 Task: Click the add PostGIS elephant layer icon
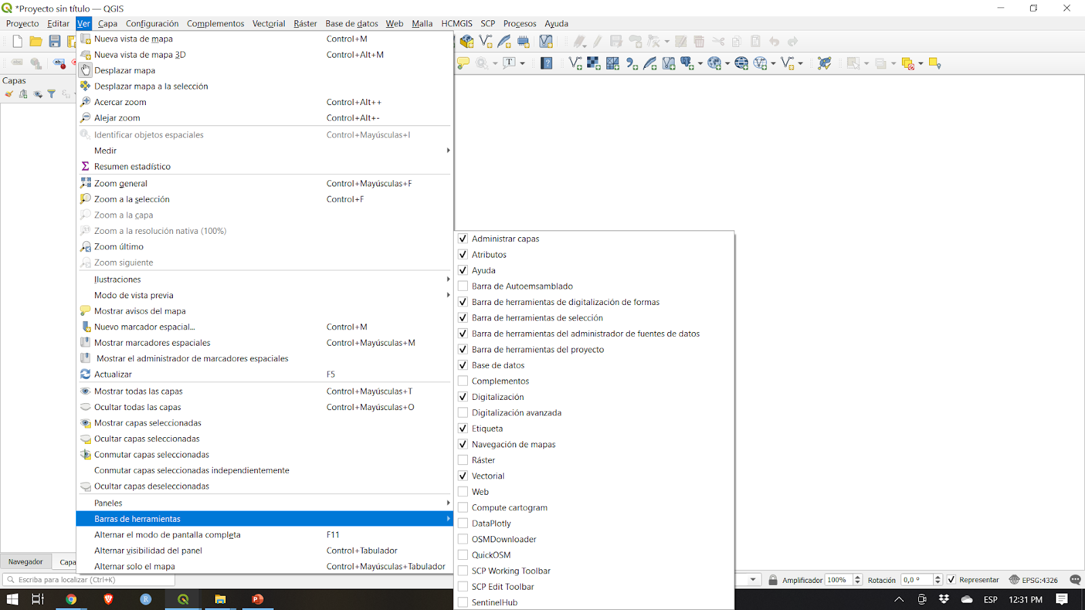(x=687, y=63)
